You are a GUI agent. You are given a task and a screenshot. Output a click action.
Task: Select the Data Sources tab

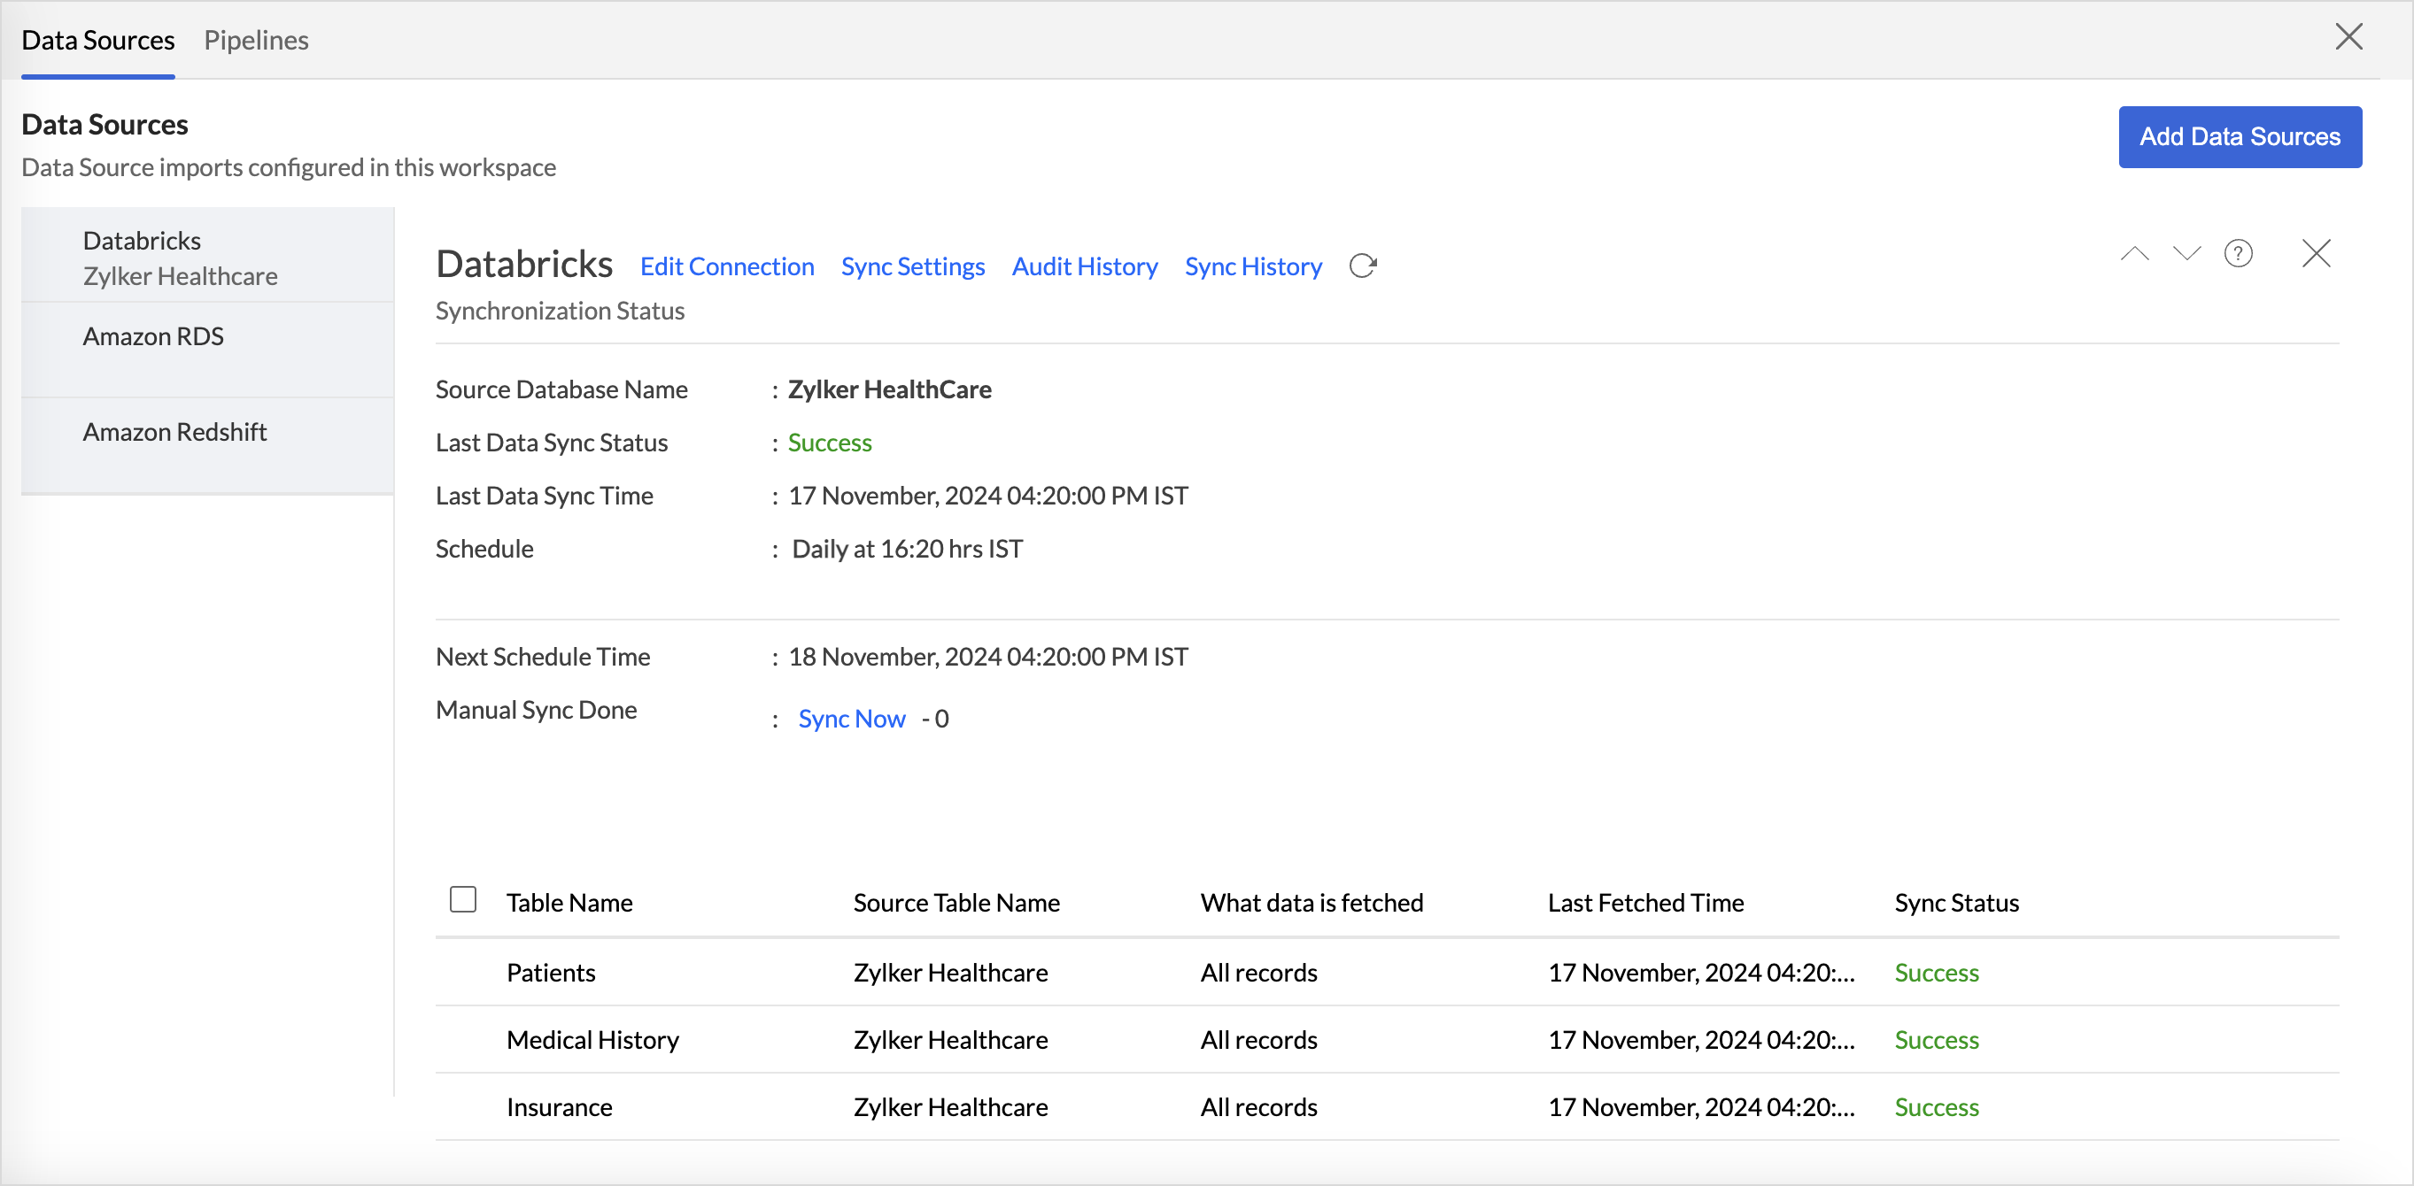pyautogui.click(x=97, y=41)
